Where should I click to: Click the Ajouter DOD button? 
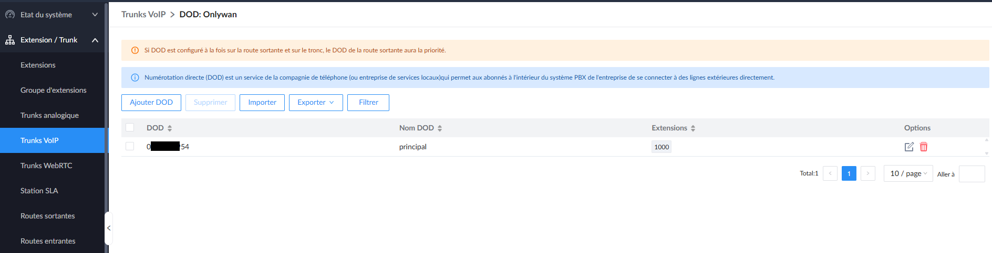[x=151, y=103]
